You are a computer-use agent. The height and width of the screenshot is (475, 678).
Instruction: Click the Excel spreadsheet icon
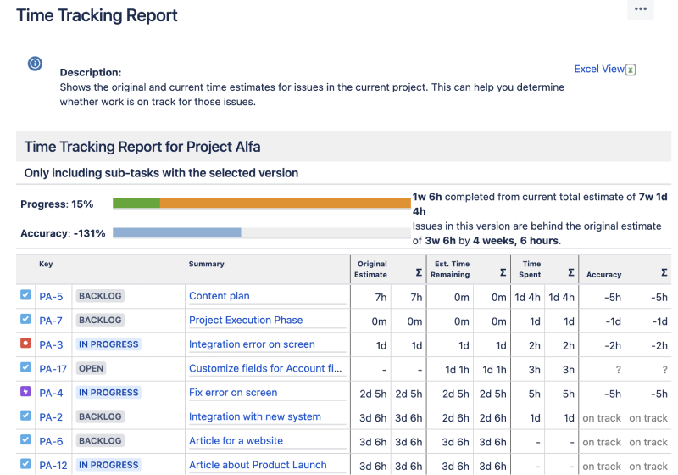(x=631, y=70)
